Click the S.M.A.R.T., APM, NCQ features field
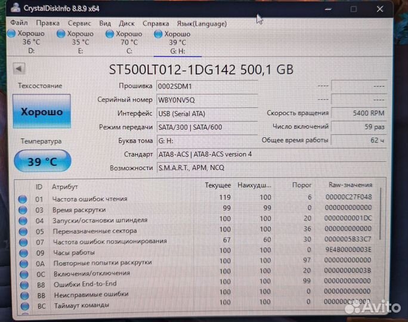The height and width of the screenshot is (322, 408). pyautogui.click(x=271, y=168)
